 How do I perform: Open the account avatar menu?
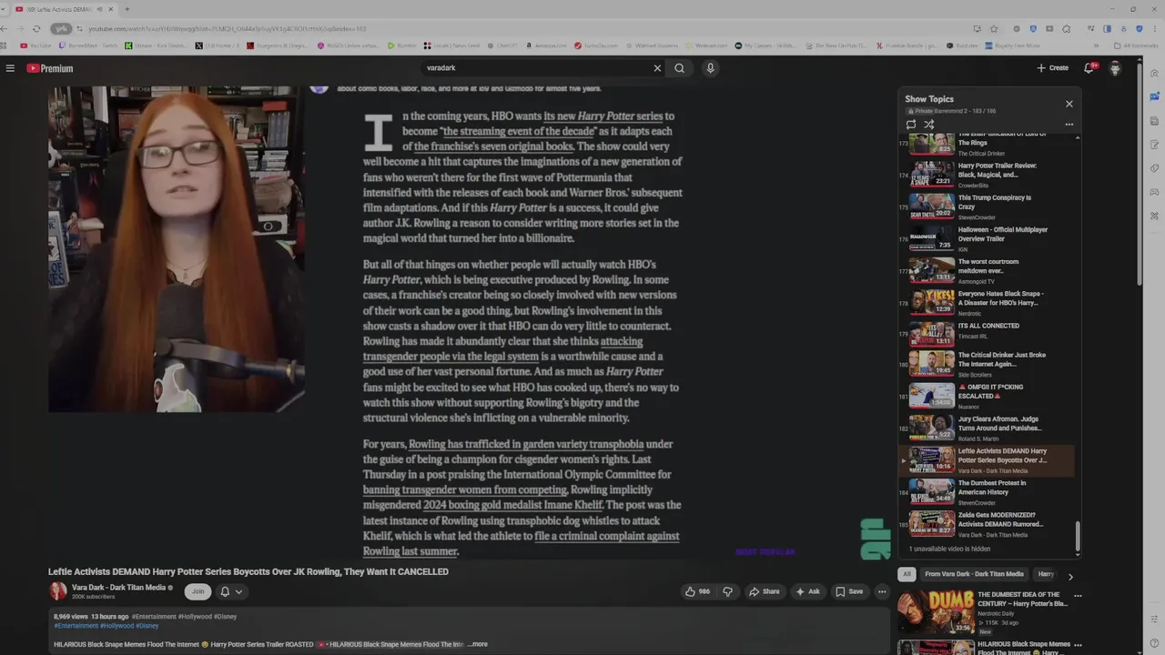click(1115, 68)
